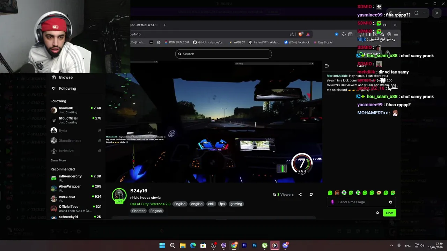Click the Send a message input
This screenshot has width=447, height=251.
tap(361, 202)
